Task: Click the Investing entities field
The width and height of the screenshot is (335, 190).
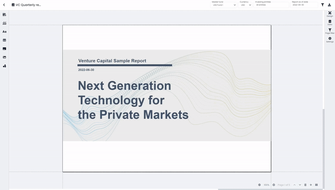Action: pyautogui.click(x=271, y=5)
